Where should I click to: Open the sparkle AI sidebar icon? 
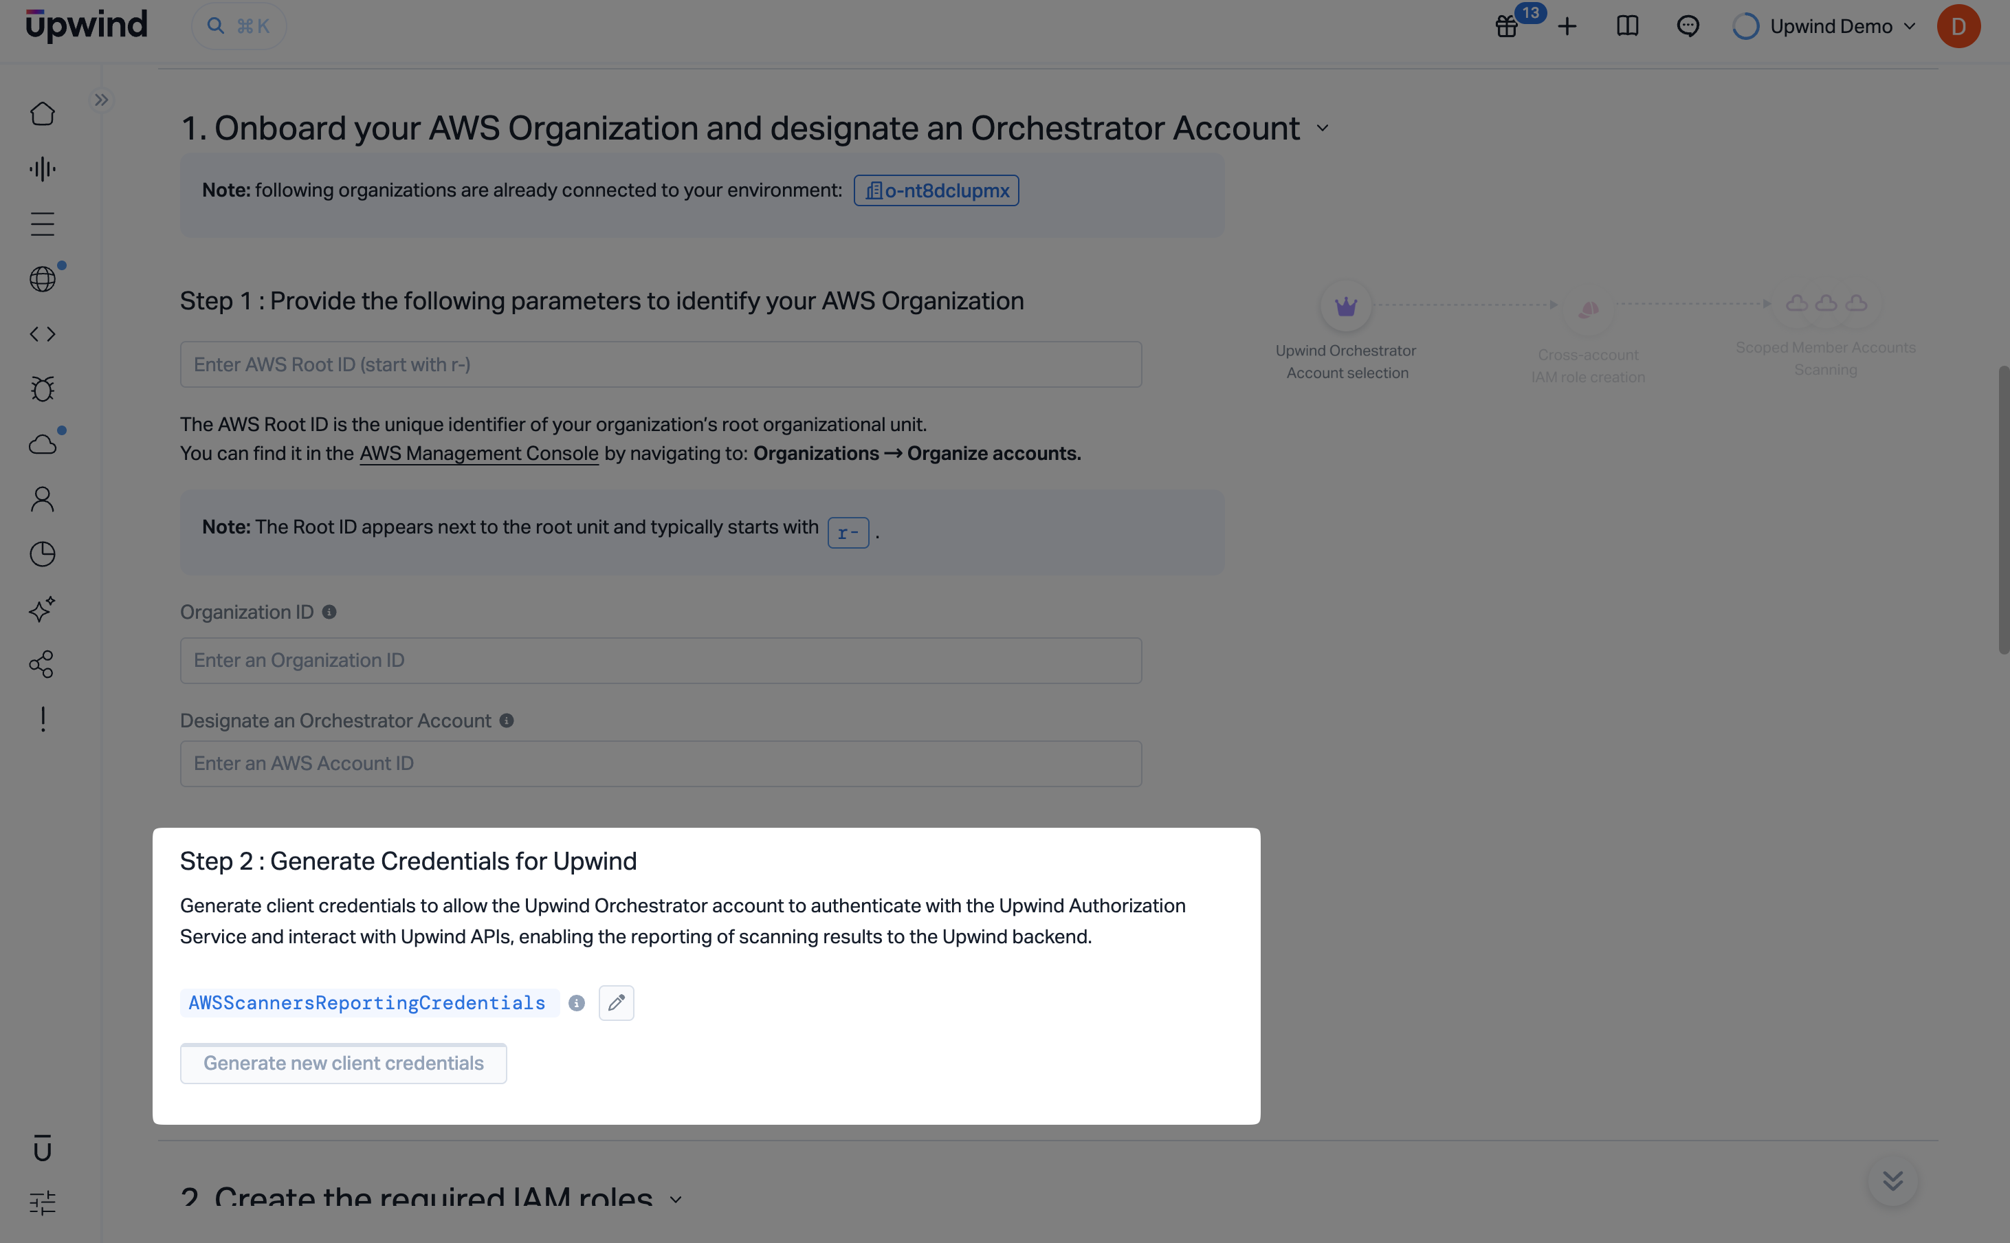[x=43, y=609]
